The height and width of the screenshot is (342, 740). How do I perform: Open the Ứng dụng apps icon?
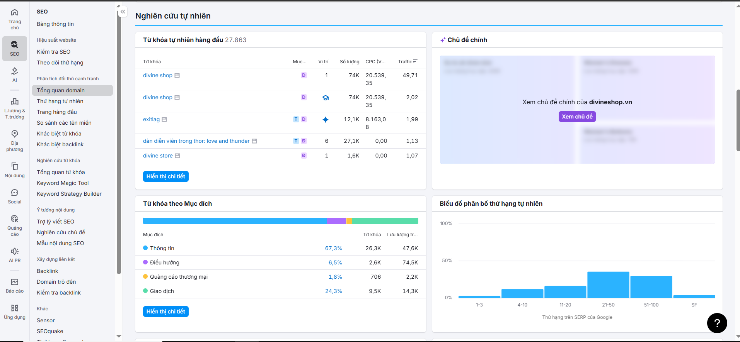pyautogui.click(x=15, y=312)
